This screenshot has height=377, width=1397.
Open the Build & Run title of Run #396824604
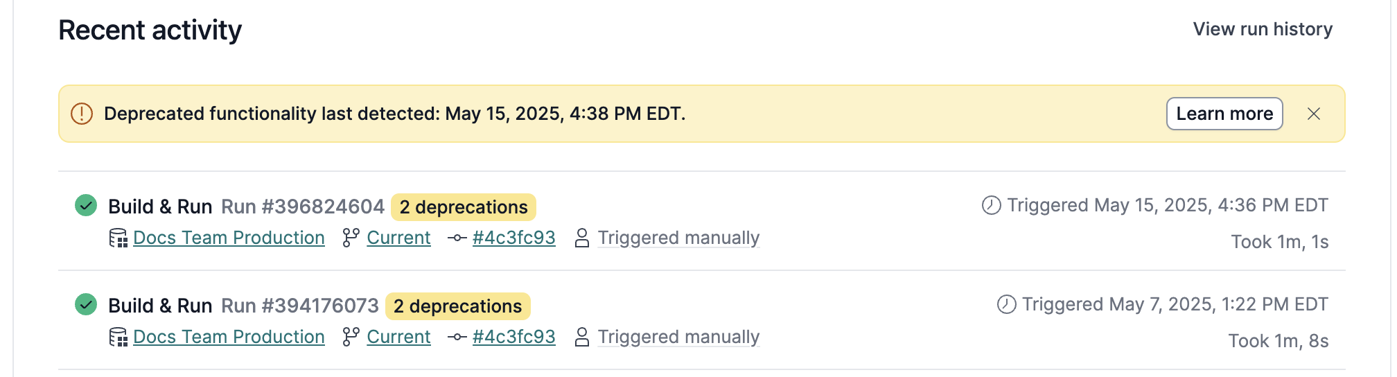[160, 207]
